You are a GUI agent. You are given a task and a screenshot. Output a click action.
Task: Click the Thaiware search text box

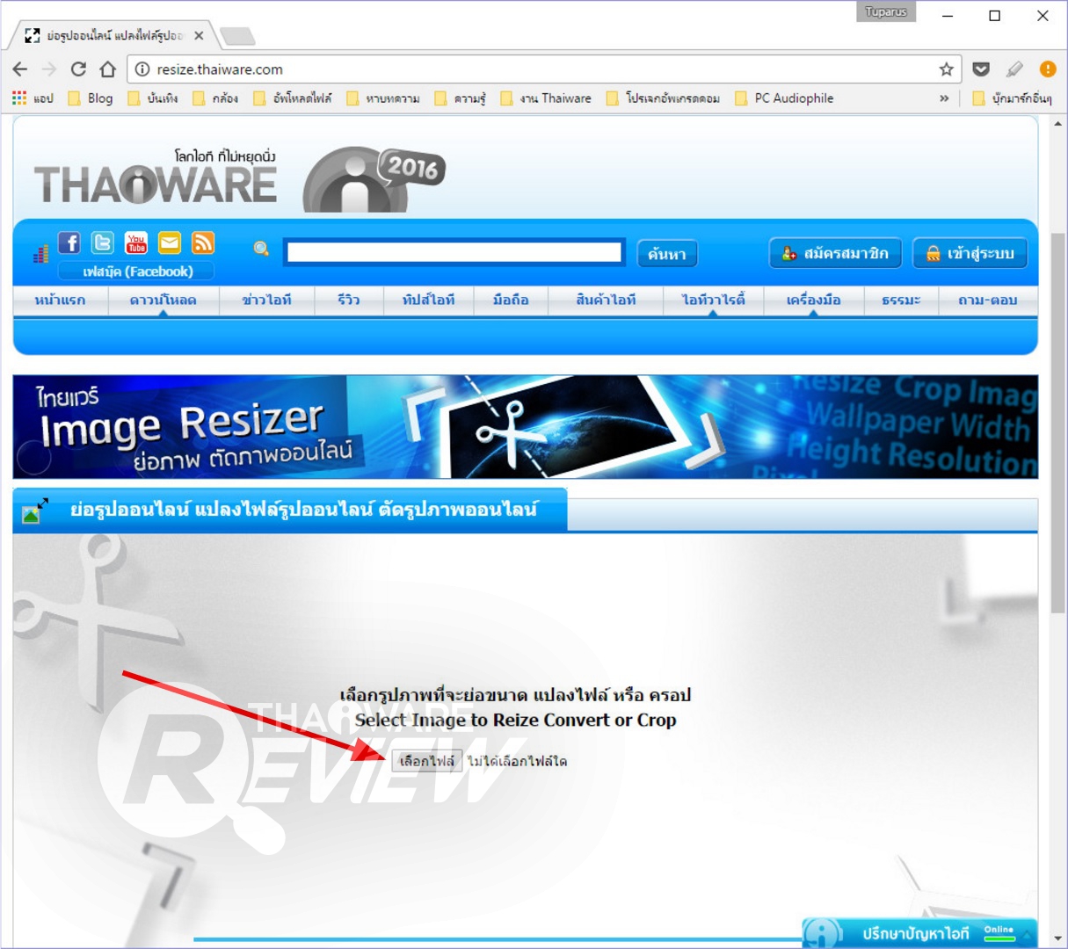[x=454, y=253]
